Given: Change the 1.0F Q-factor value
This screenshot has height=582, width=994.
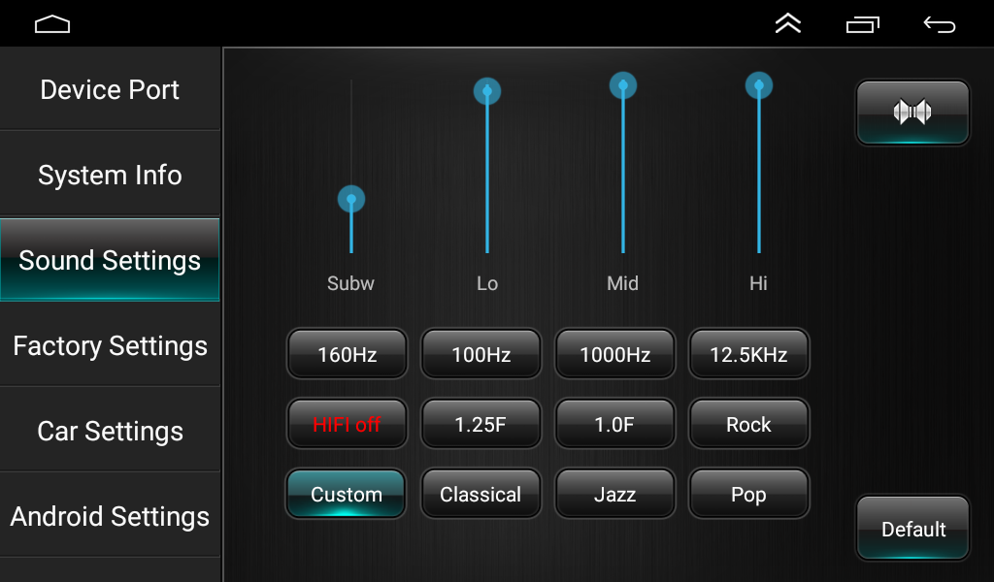Looking at the screenshot, I should [x=614, y=424].
